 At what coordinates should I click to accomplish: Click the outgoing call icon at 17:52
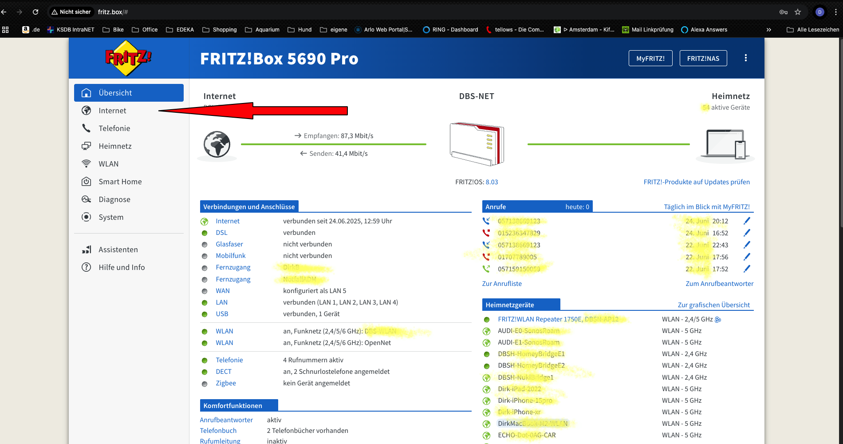coord(486,269)
